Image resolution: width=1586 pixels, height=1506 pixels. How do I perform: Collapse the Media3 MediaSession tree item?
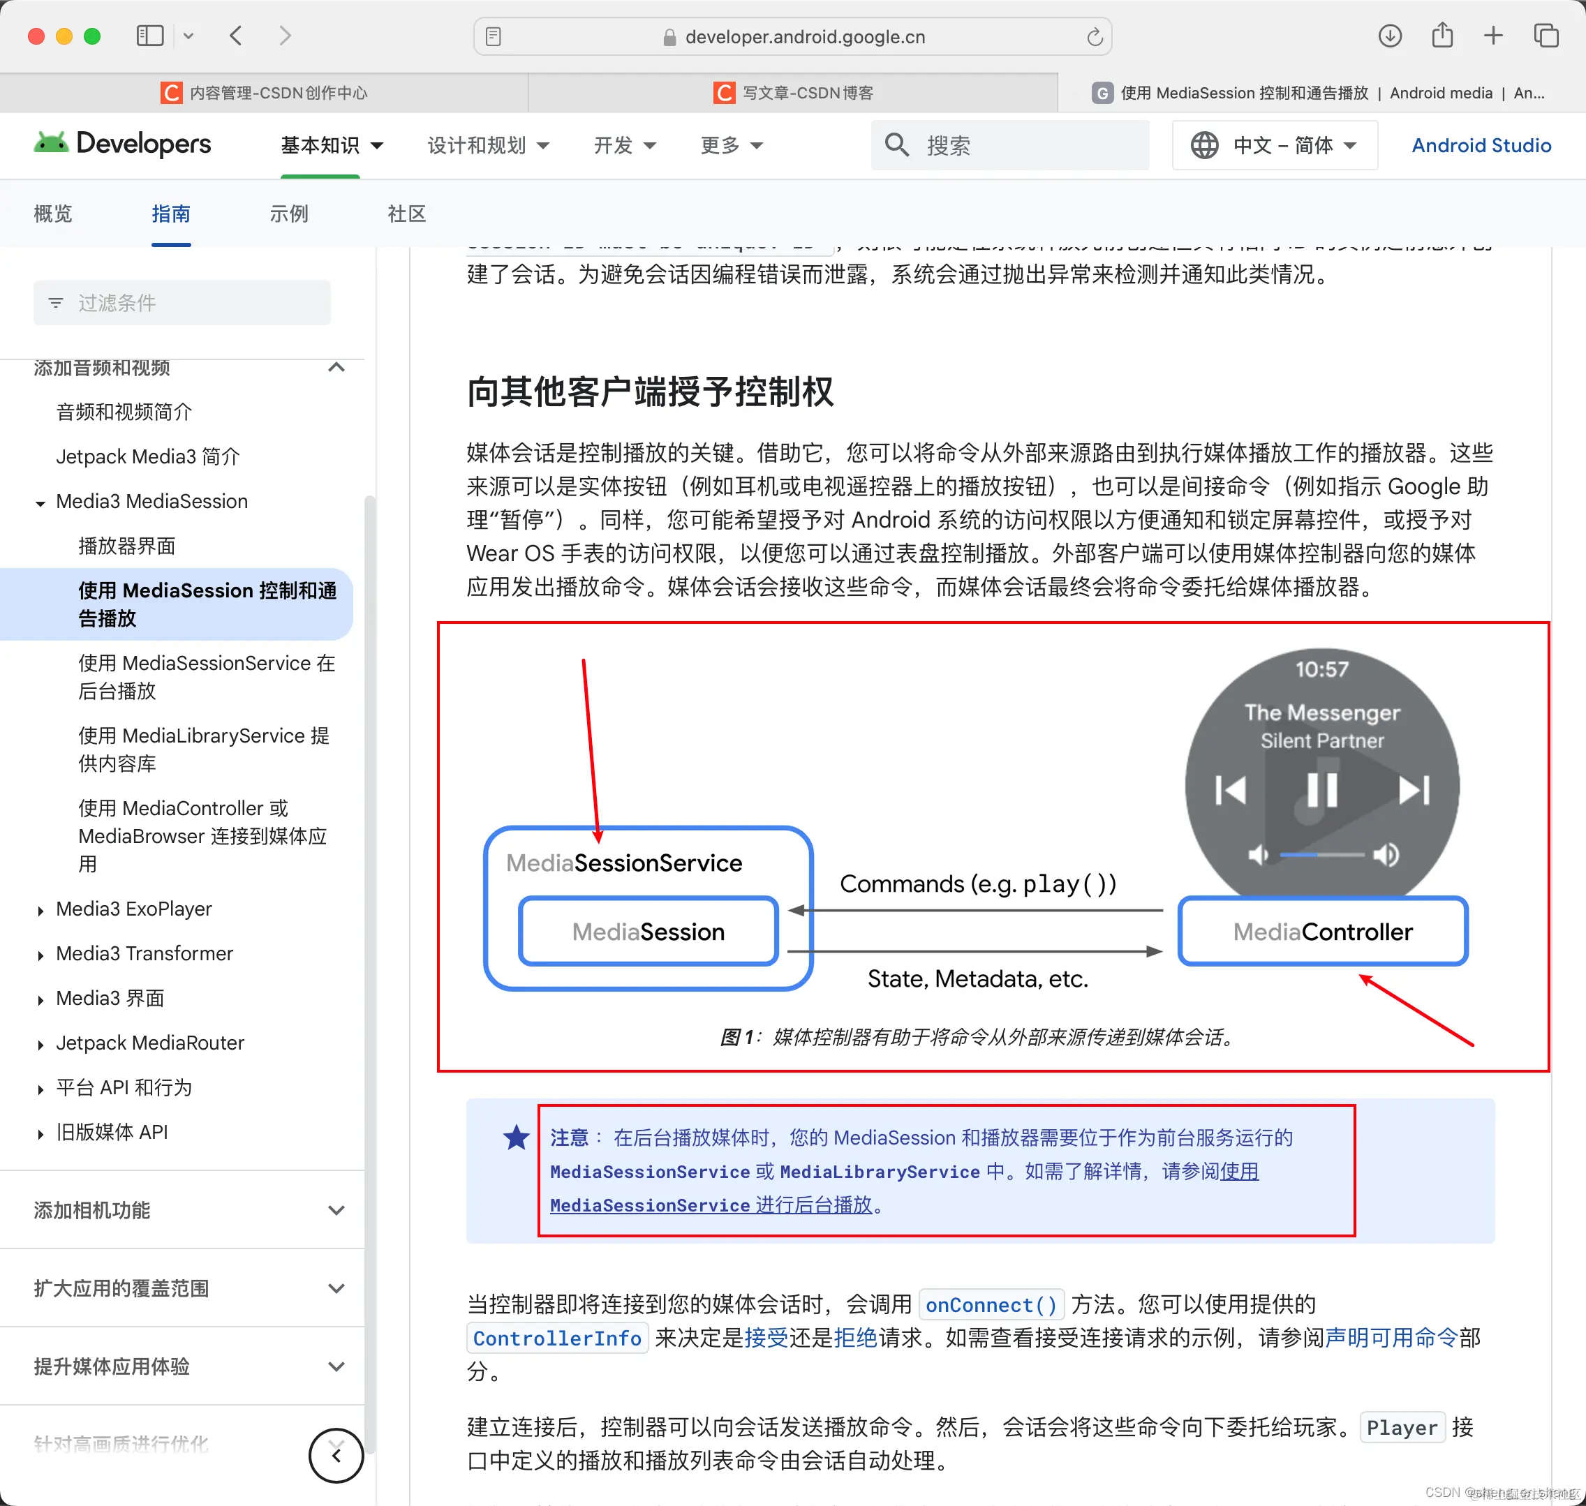[x=40, y=502]
